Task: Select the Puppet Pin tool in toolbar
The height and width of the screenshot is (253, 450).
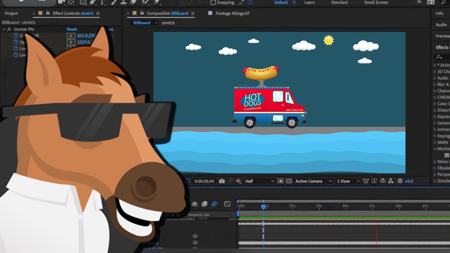Action: click(156, 2)
